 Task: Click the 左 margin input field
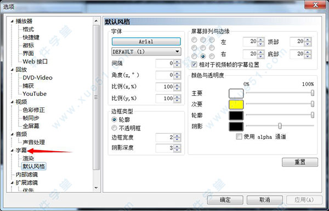tap(250, 42)
